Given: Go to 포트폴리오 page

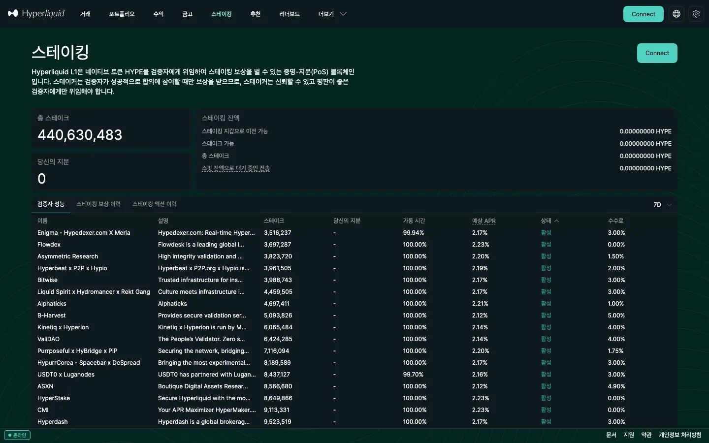Looking at the screenshot, I should pos(122,14).
